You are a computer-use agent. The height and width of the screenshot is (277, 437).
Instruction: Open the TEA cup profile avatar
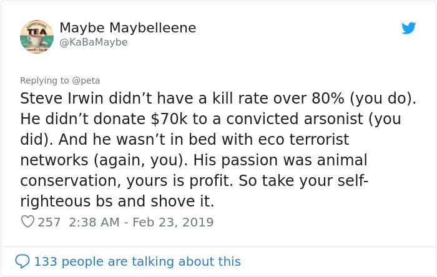point(37,37)
